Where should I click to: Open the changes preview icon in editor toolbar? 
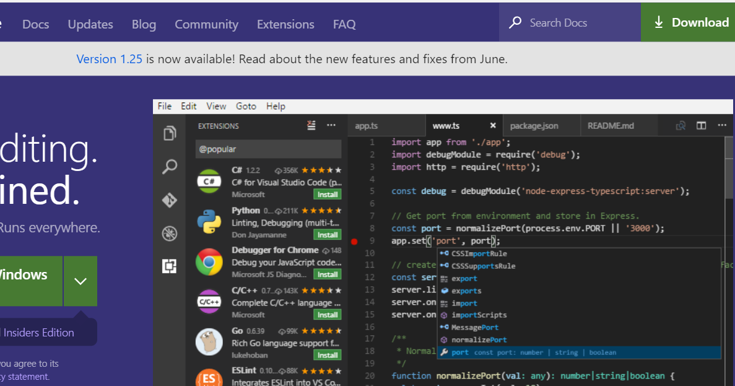click(x=681, y=126)
